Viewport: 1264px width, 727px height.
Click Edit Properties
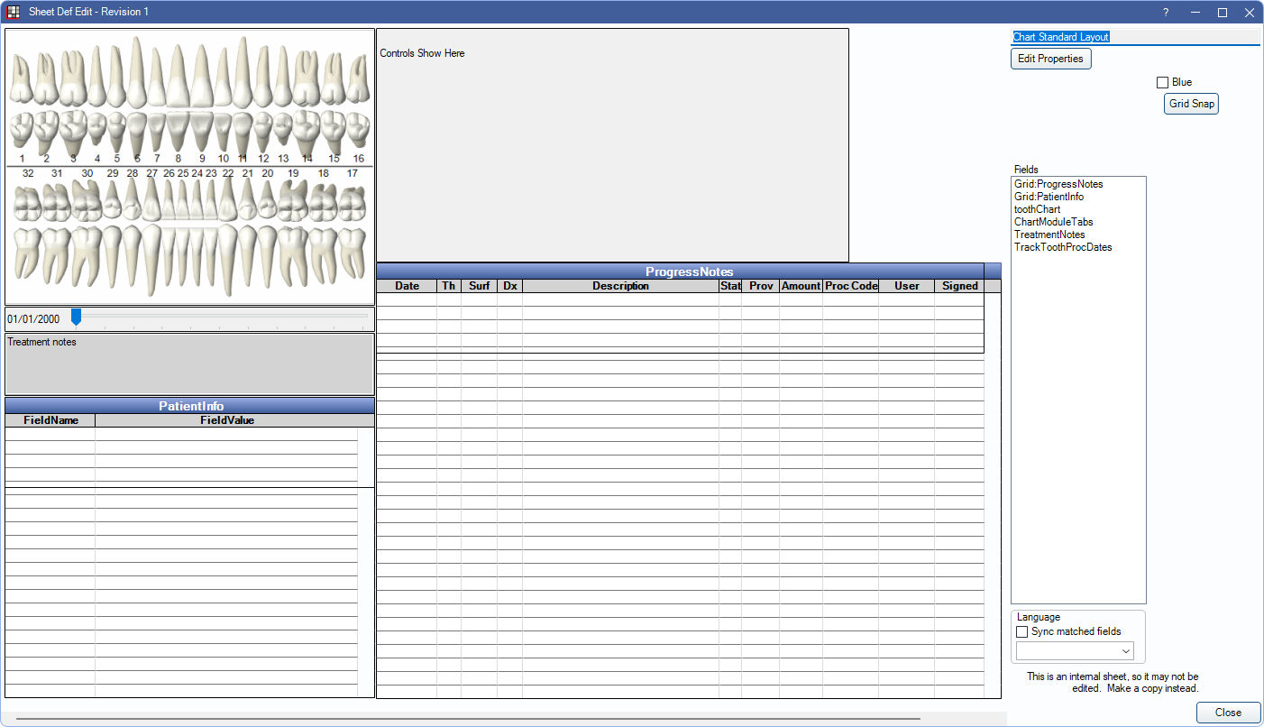coord(1050,58)
